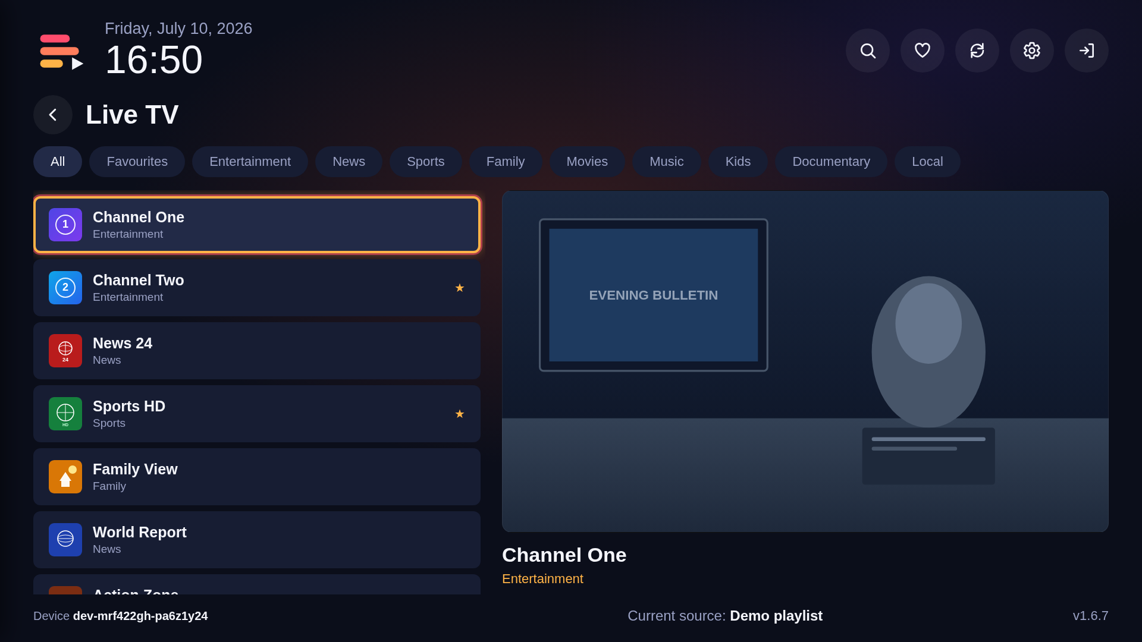The image size is (1142, 642).
Task: Open the Family category
Action: pyautogui.click(x=506, y=162)
